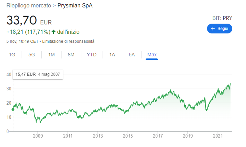
Task: Show the YTD range tab
Action: (92, 55)
